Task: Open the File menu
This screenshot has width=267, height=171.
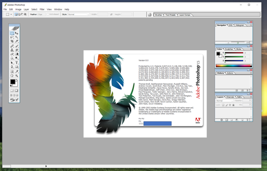Action: coord(5,9)
